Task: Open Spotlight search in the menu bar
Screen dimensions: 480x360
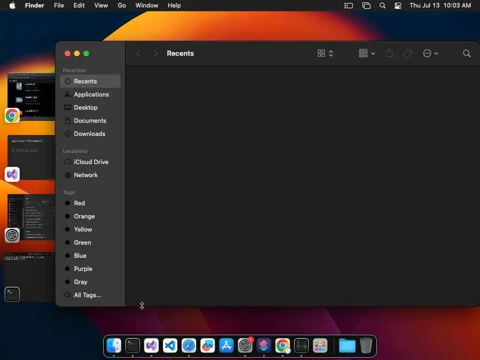Action: (x=382, y=6)
